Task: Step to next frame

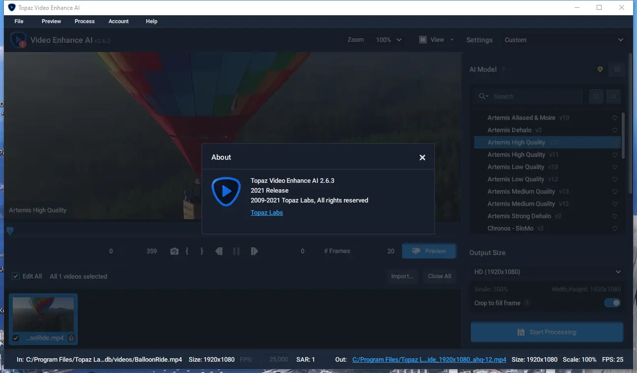Action: click(254, 251)
